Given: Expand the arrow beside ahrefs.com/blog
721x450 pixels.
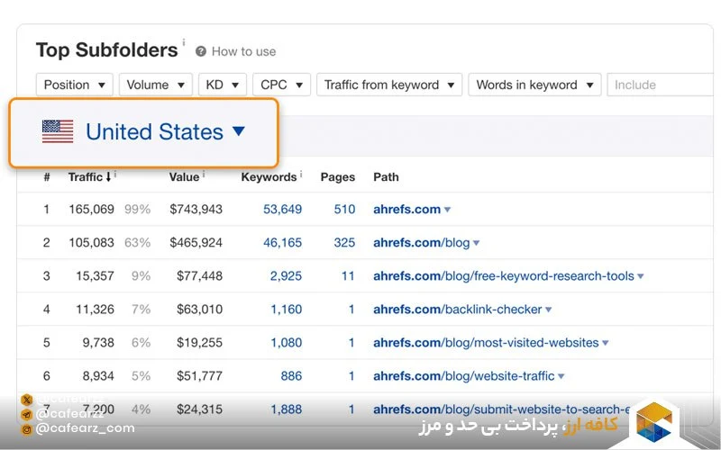Looking at the screenshot, I should 476,243.
